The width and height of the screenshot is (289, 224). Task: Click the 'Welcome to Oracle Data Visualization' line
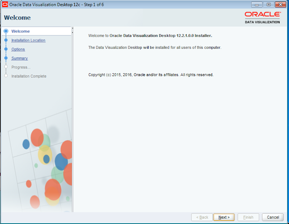tap(150, 36)
